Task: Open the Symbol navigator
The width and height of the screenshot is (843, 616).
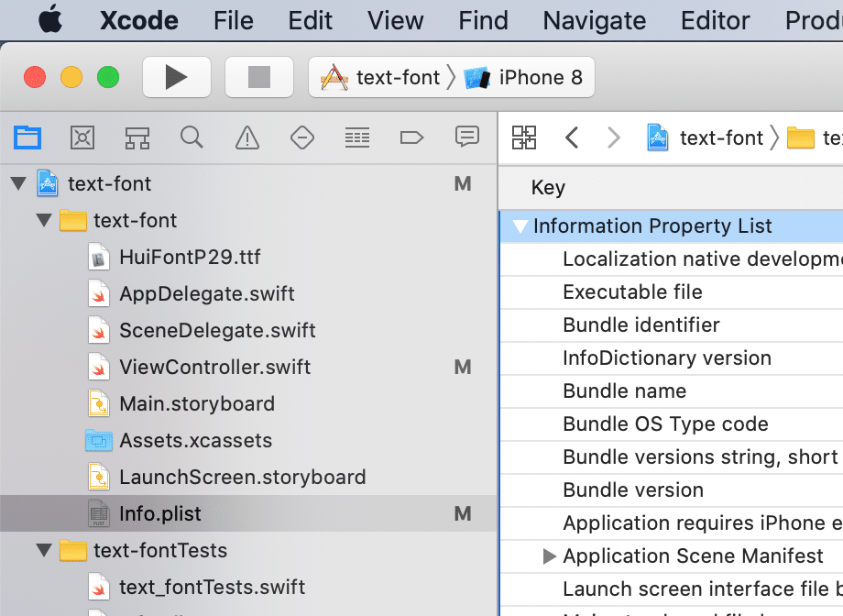Action: point(137,137)
